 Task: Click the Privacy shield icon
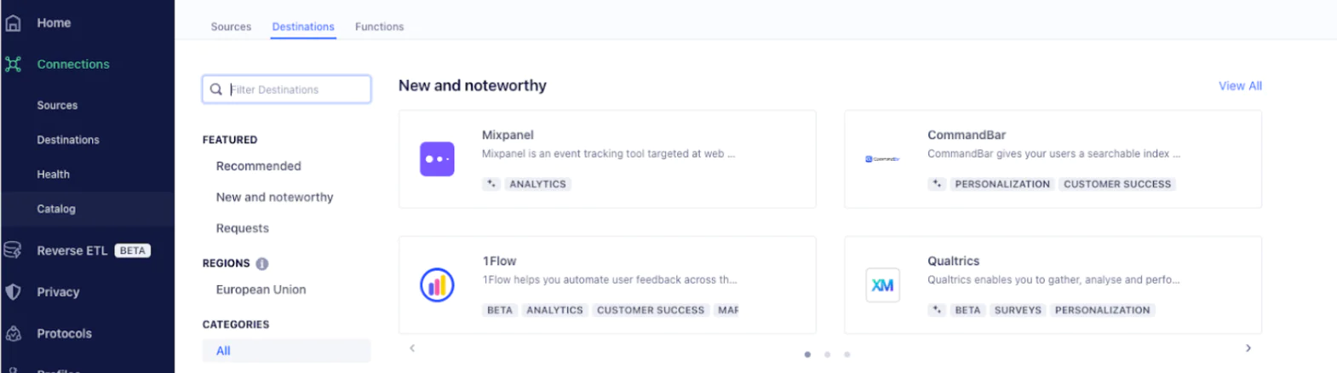[14, 292]
